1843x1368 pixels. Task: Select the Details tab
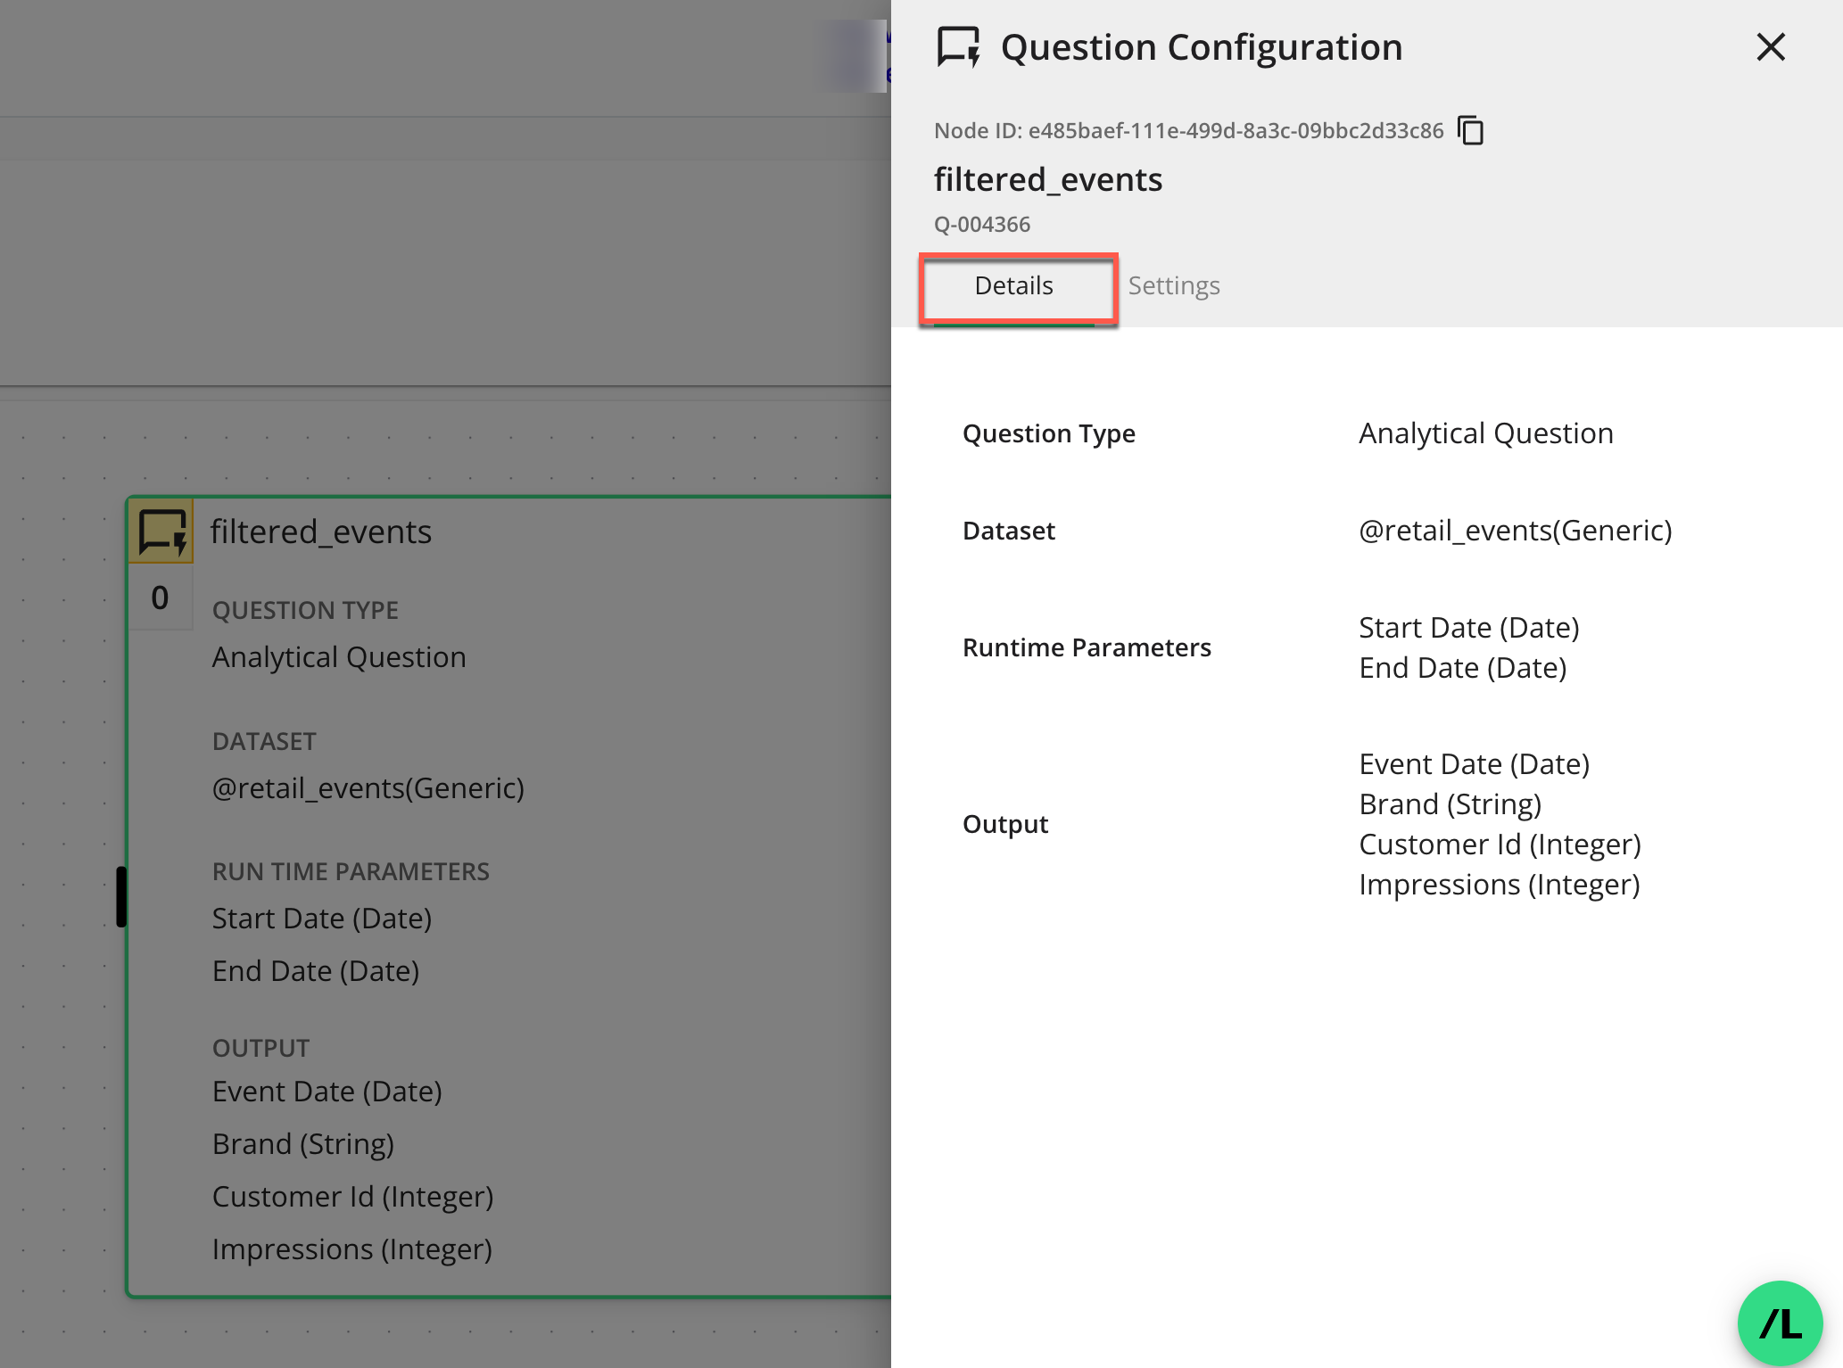coord(1014,285)
